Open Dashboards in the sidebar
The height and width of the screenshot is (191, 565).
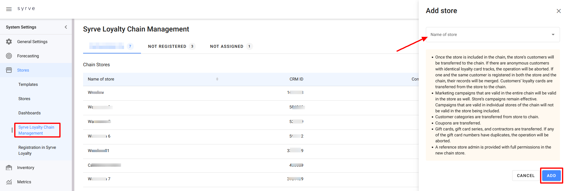point(29,113)
